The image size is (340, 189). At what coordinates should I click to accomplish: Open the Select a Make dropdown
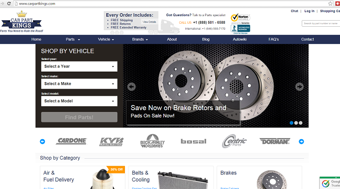[79, 84]
